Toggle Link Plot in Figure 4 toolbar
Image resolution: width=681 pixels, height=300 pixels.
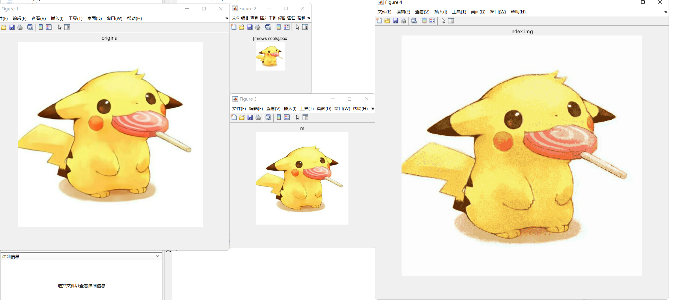tap(414, 21)
